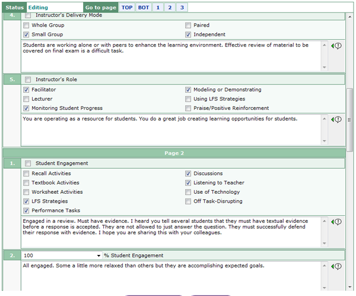Check the Use of Technology checkbox

[x=188, y=192]
